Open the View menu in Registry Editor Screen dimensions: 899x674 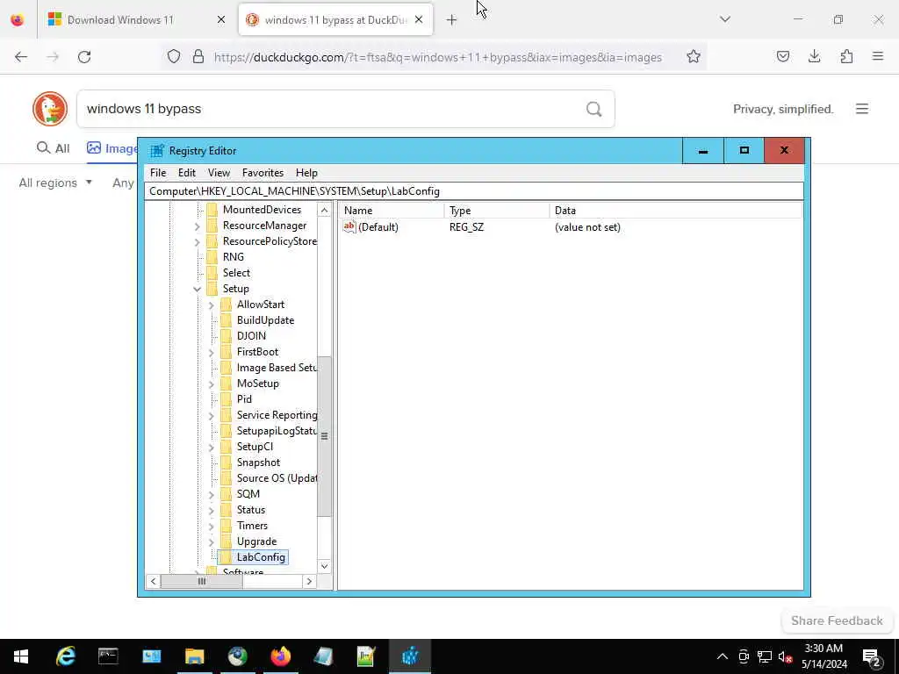(x=219, y=173)
